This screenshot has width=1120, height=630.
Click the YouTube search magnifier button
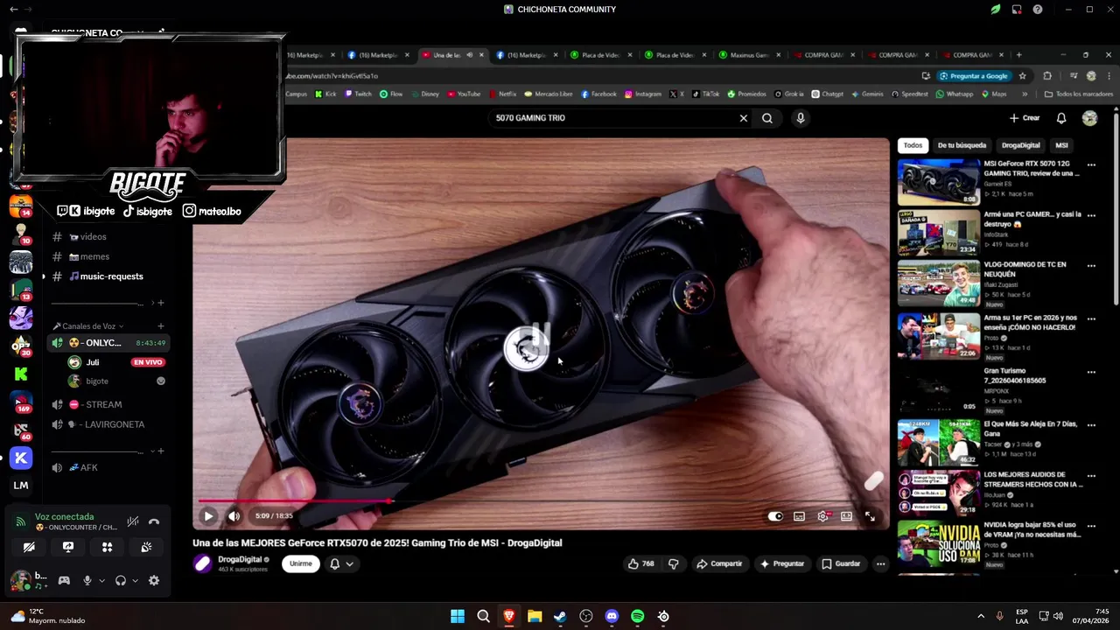767,118
